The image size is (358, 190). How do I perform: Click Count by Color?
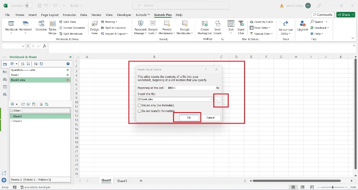[x=261, y=22]
